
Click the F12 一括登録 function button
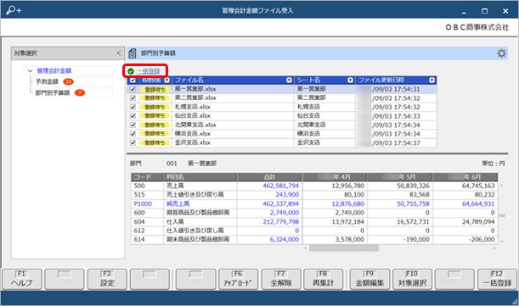click(497, 279)
